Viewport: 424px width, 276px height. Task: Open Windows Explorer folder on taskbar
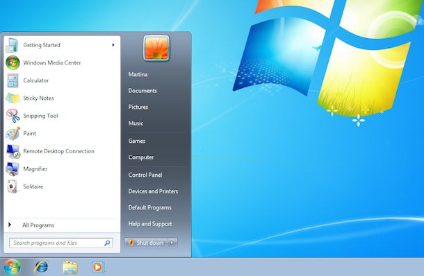[x=70, y=268]
